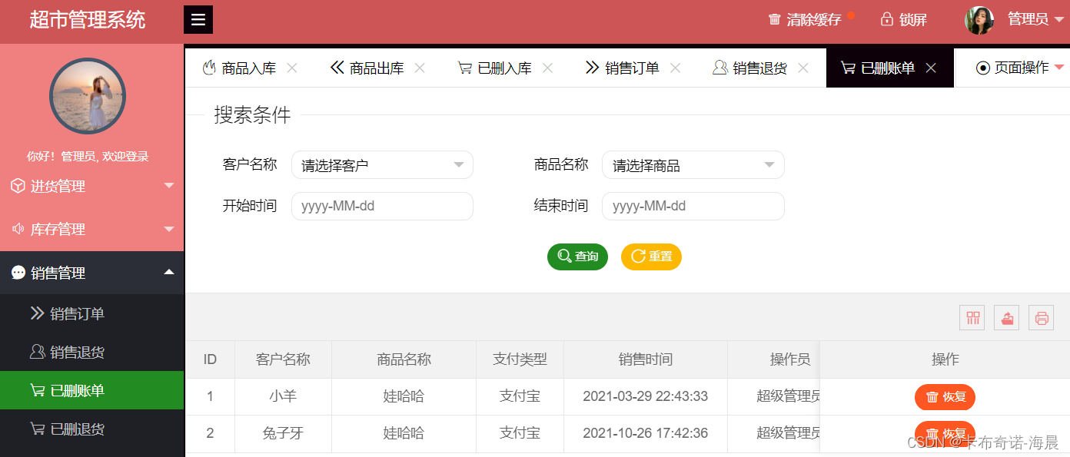The image size is (1070, 457).
Task: Open 已删退货 in the sidebar
Action: click(92, 429)
